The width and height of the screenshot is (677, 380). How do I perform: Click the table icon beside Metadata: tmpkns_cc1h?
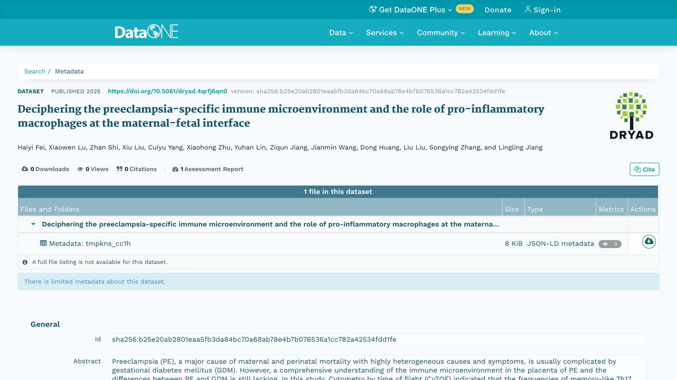pyautogui.click(x=43, y=243)
